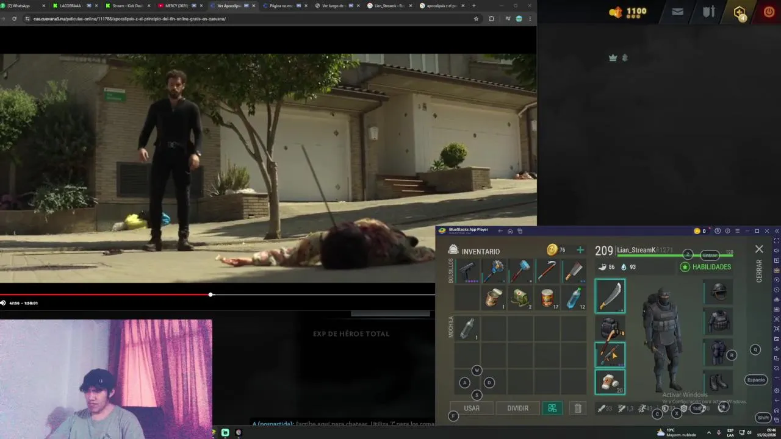Viewport: 781px width, 439px height.
Task: Open the equipped rifle slot
Action: click(610, 354)
